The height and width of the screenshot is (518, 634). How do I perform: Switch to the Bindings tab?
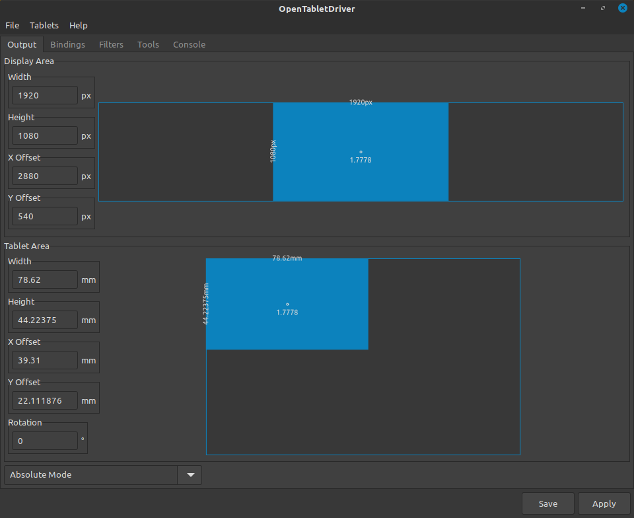pos(67,44)
